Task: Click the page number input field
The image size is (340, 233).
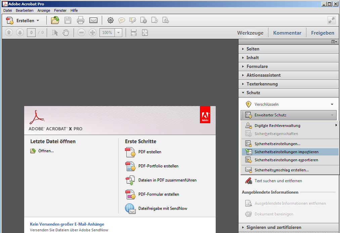Action: [31, 33]
